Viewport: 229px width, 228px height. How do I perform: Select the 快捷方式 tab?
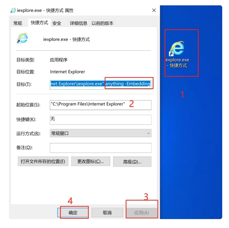(x=39, y=23)
